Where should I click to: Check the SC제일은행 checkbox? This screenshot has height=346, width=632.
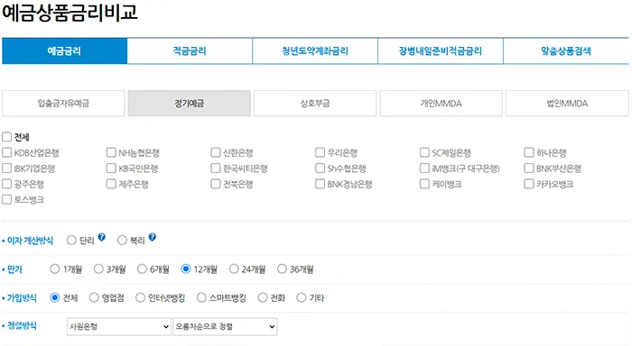coord(424,152)
